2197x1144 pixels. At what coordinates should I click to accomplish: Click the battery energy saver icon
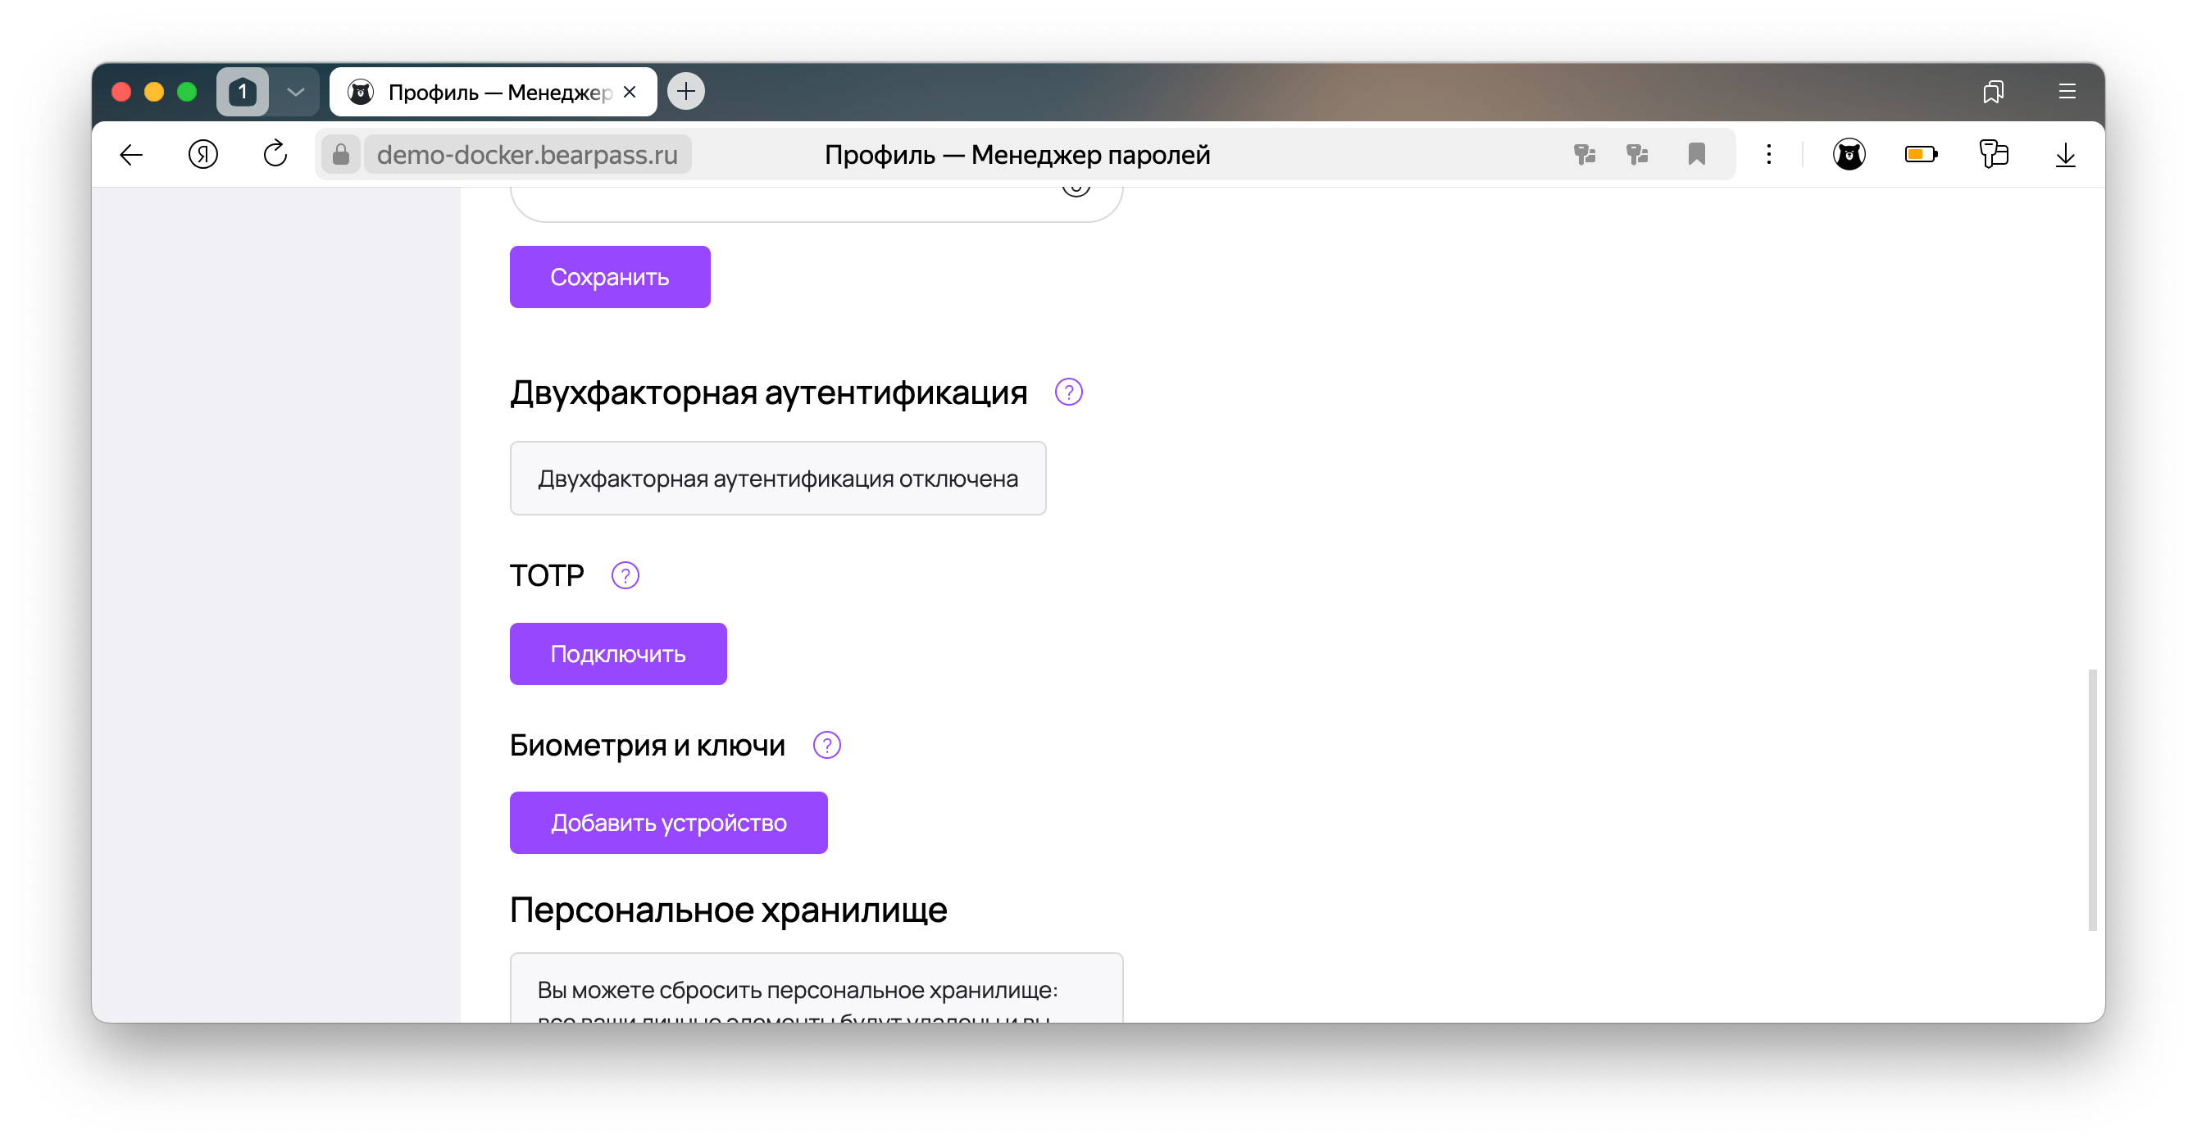pos(1922,154)
